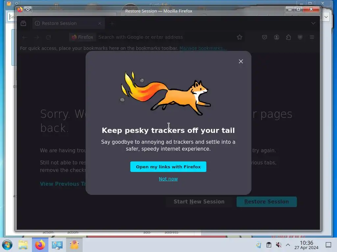Screen dimensions: 337x252
Task: Click the Firefox taskbar icon
Action: tap(40, 245)
